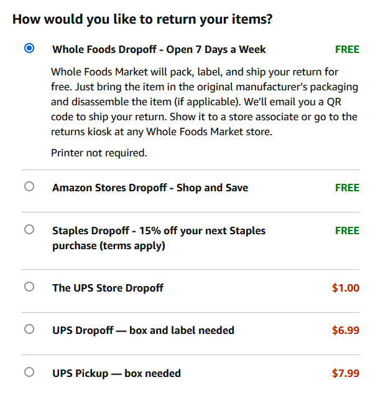Choose the UPS Pickup radio button

[29, 372]
